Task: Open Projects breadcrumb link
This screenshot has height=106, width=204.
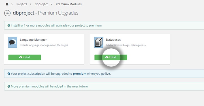Action: 22,4
